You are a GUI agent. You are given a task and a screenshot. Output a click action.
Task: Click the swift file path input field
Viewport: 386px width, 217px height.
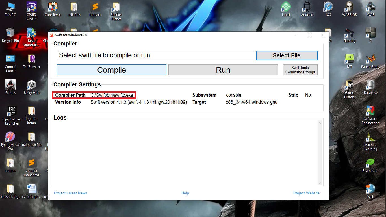[x=155, y=55]
